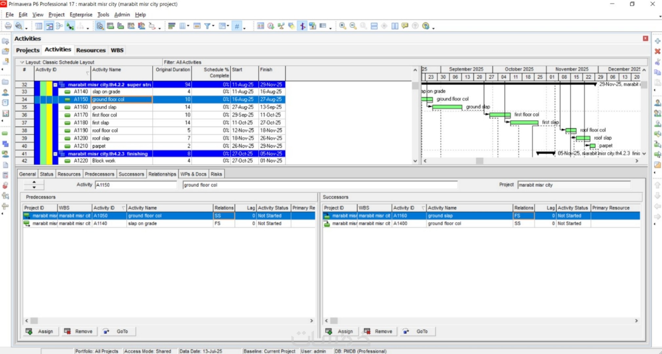The width and height of the screenshot is (662, 354).
Task: Open the Enterprise menu
Action: click(x=81, y=15)
